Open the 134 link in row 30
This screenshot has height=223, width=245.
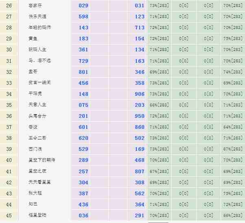point(140,50)
